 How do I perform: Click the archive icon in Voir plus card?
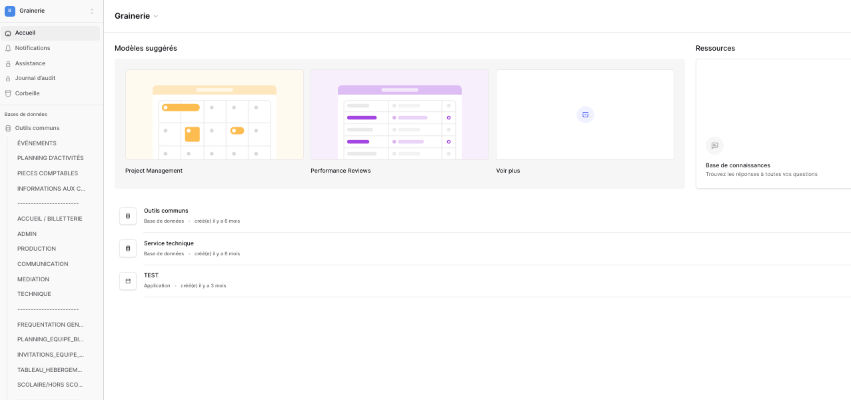pyautogui.click(x=585, y=115)
